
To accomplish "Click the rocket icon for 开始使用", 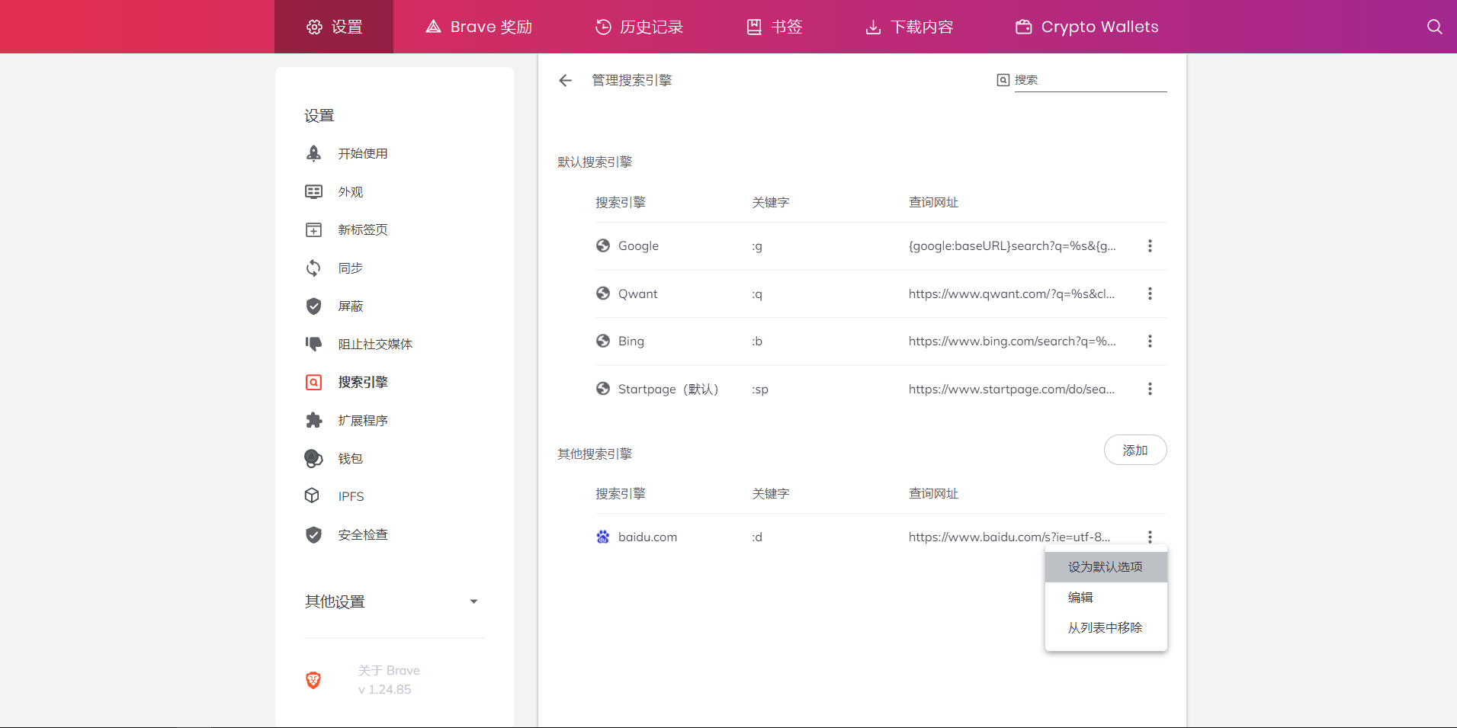I will (x=313, y=153).
